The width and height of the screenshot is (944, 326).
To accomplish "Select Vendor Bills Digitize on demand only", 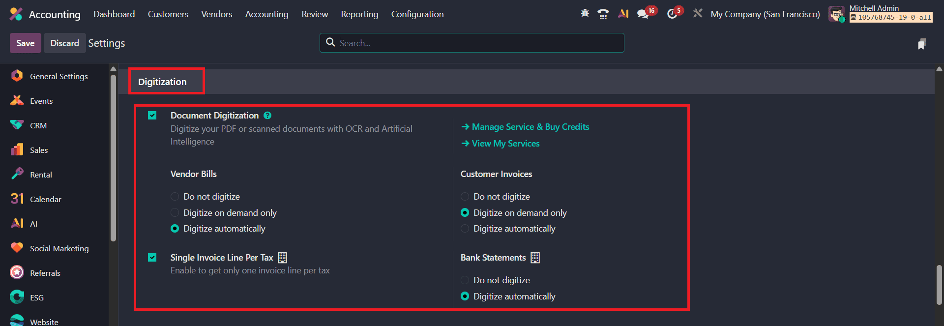I will 175,213.
